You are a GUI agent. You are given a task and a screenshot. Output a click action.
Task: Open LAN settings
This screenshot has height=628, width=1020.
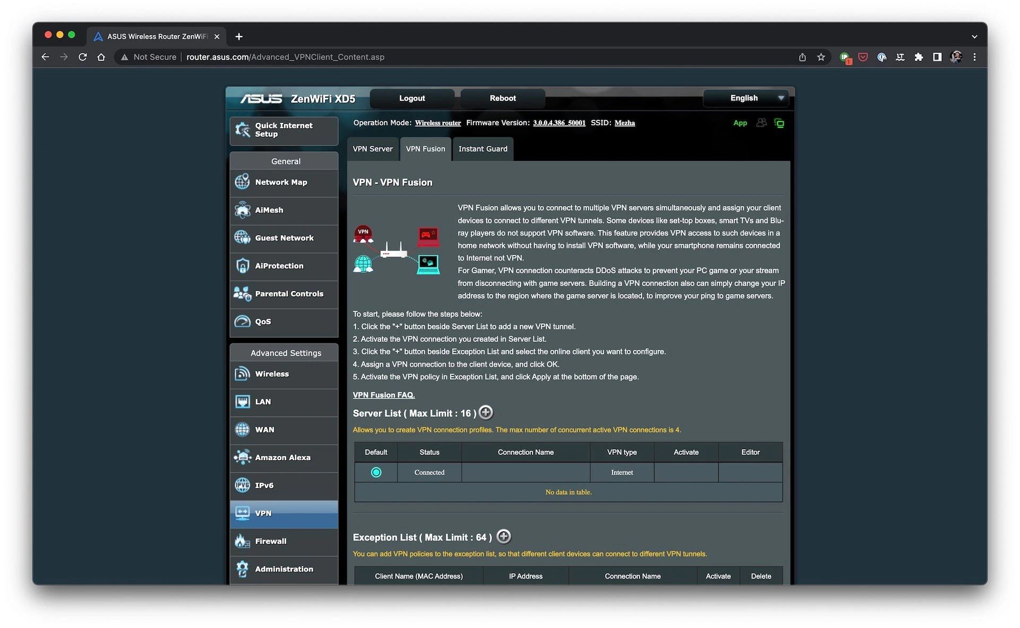pyautogui.click(x=284, y=402)
